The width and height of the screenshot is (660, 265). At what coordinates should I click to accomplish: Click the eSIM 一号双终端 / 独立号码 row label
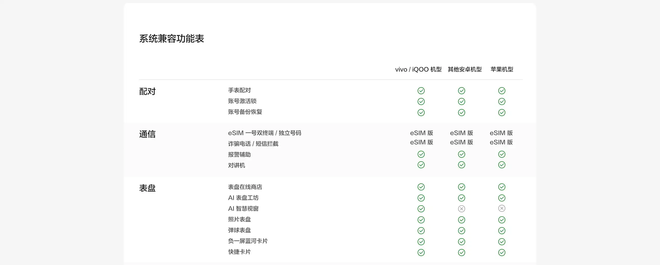[265, 133]
